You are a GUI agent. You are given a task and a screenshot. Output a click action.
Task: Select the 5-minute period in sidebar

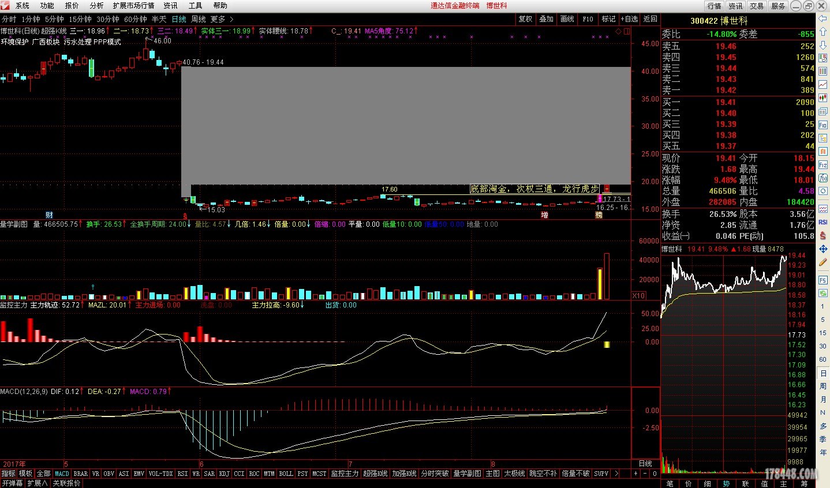click(x=822, y=320)
